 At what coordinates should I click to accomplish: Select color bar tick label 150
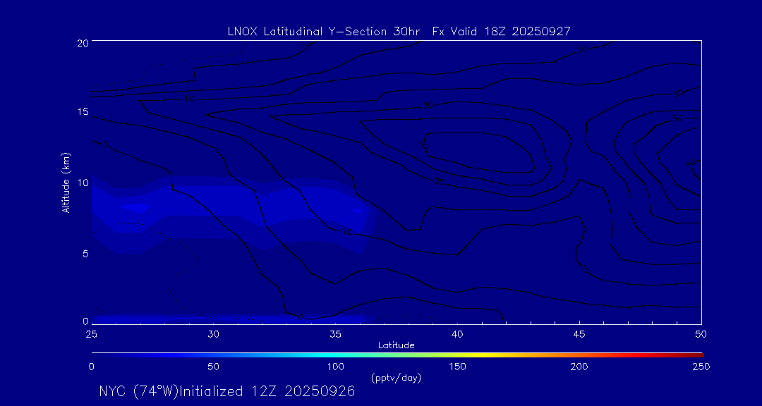tap(457, 367)
